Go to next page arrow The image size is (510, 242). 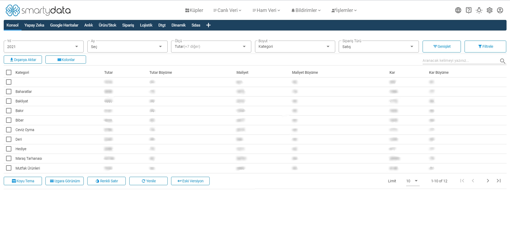click(x=488, y=181)
